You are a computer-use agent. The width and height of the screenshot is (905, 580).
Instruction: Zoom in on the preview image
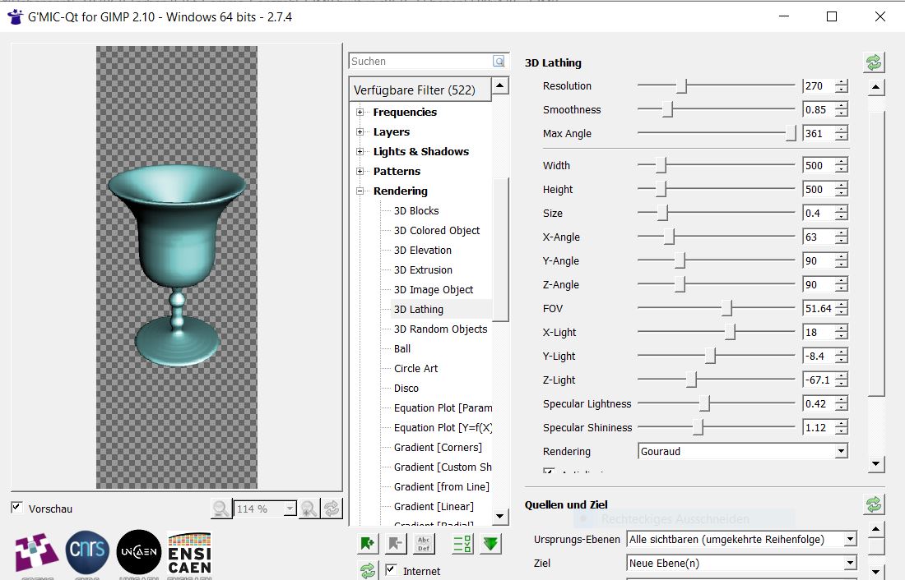click(x=308, y=509)
